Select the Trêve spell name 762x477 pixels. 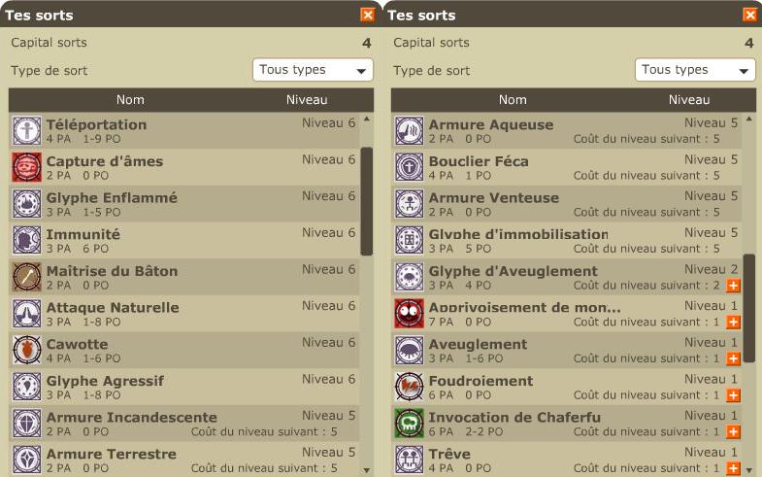449,454
